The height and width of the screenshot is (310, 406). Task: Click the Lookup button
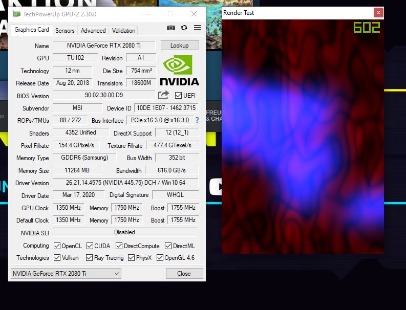[180, 46]
